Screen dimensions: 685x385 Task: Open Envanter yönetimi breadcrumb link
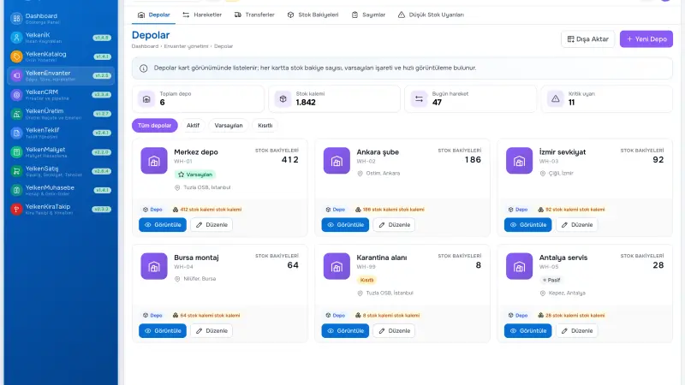tap(186, 46)
